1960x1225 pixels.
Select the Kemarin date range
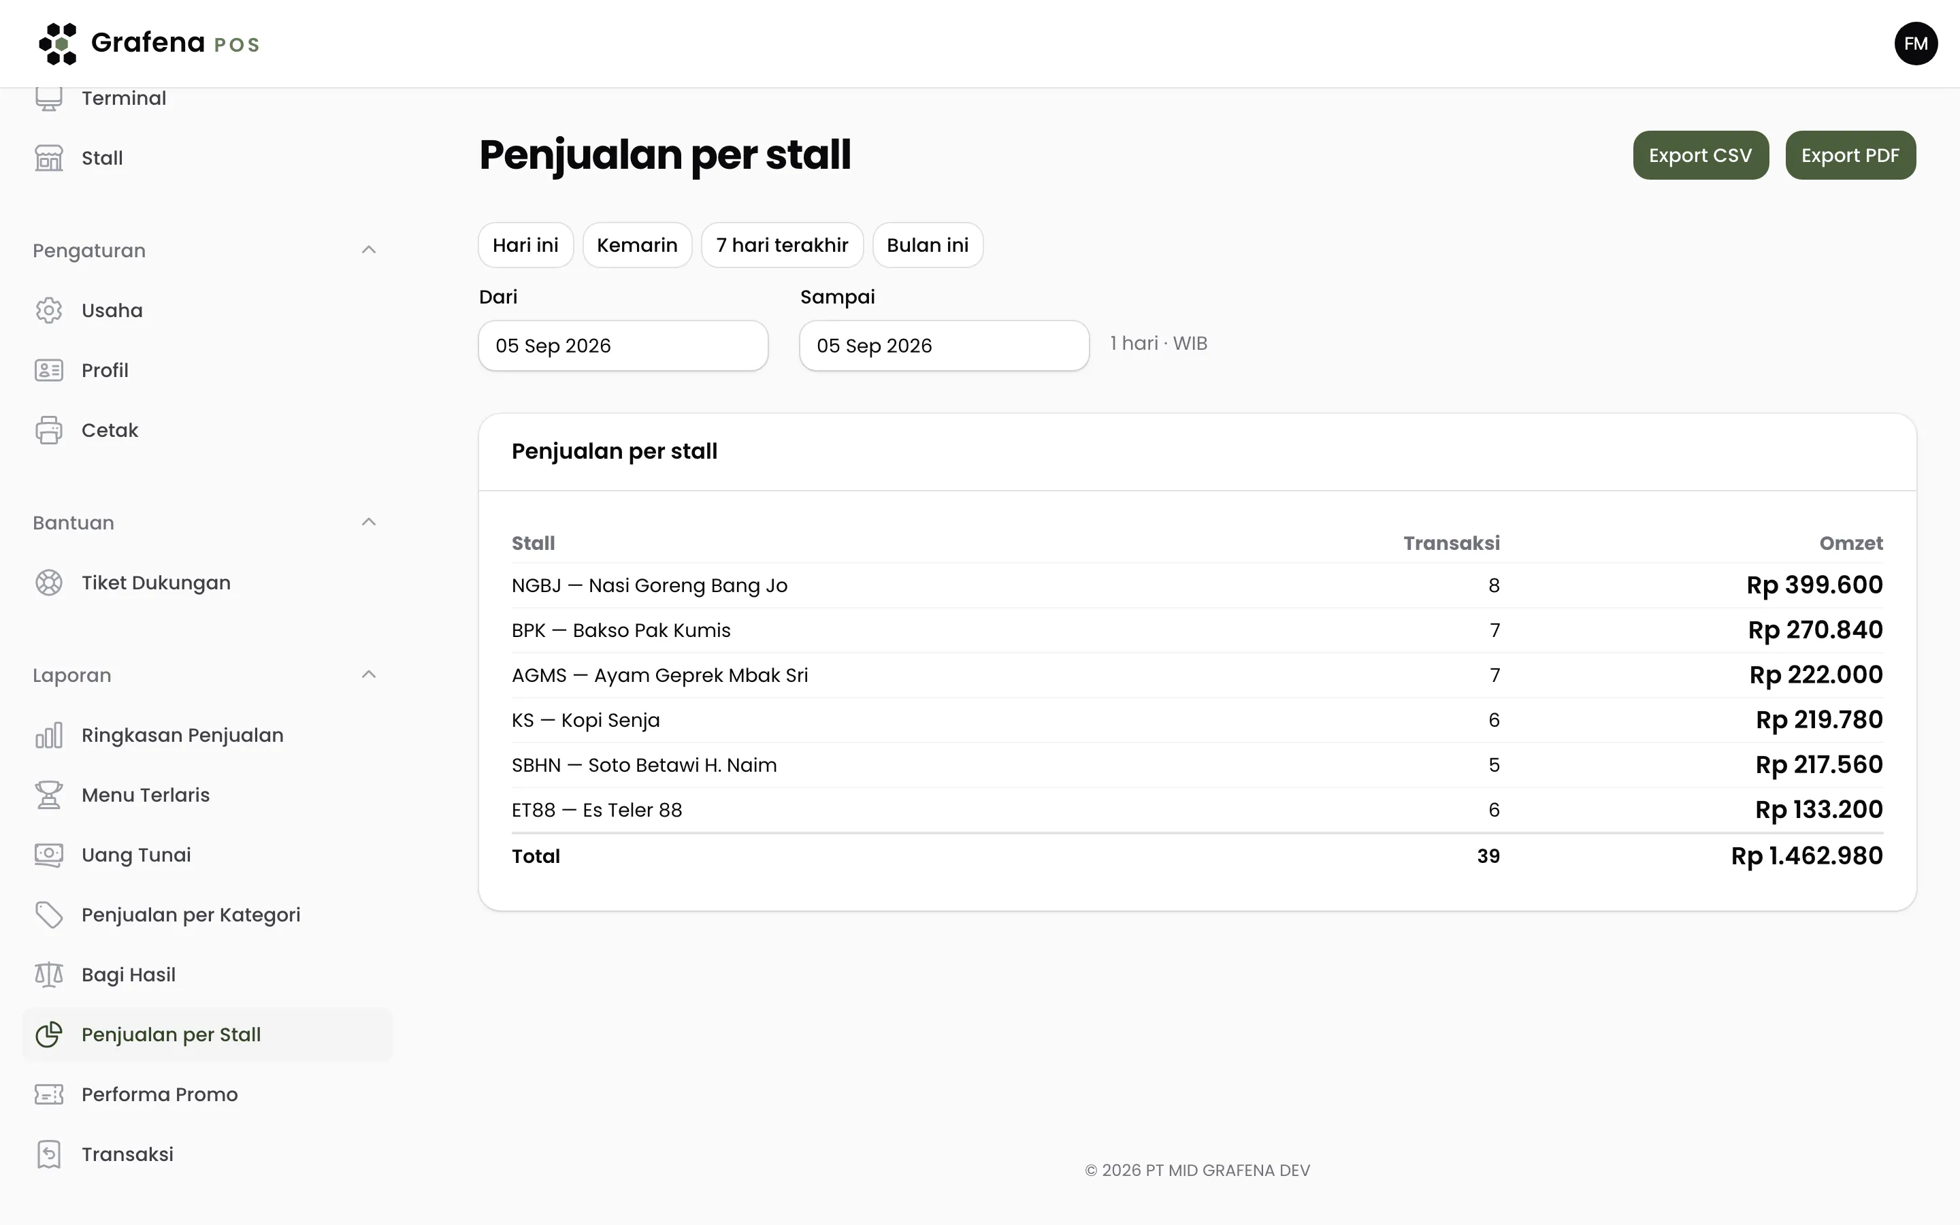pos(638,245)
